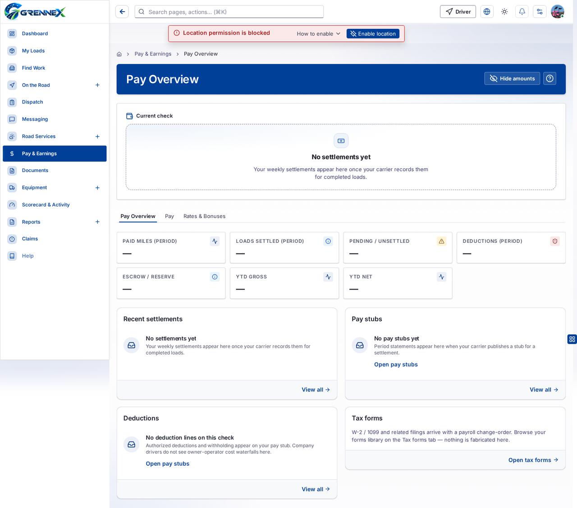
Task: Open Messaging from the sidebar
Action: pos(55,119)
